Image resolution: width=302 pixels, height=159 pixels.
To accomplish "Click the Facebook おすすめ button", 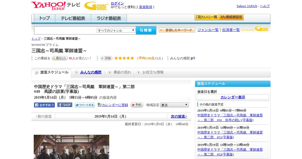I will click(x=44, y=105).
